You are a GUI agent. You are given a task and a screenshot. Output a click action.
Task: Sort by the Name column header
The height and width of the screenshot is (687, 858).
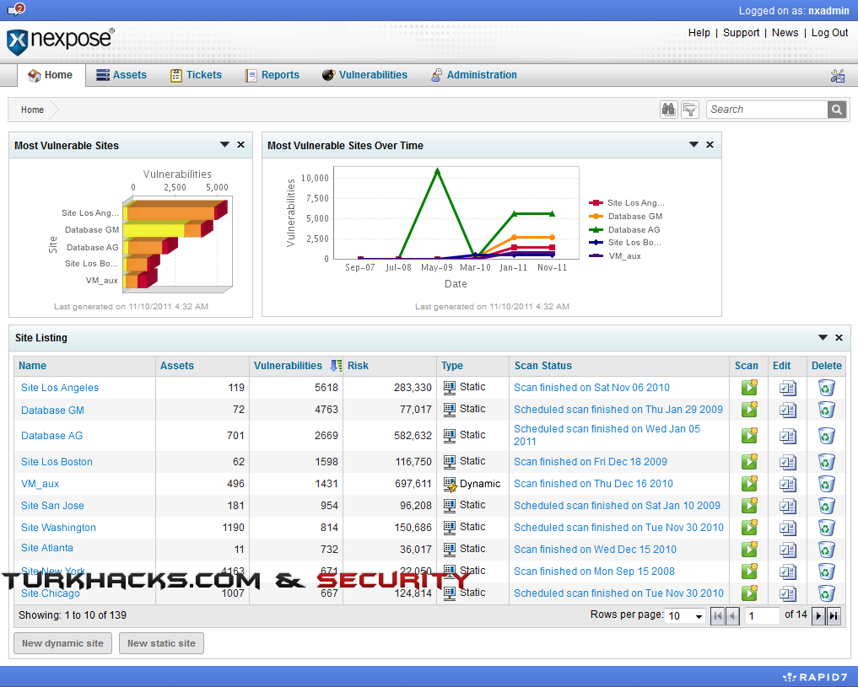tap(32, 366)
